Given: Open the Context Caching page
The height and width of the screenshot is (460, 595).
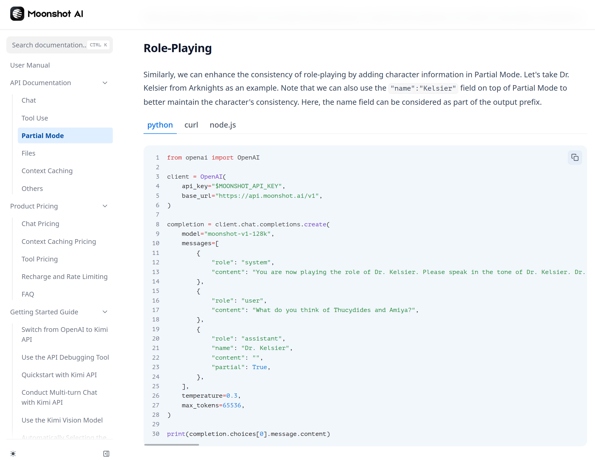Looking at the screenshot, I should coord(47,171).
